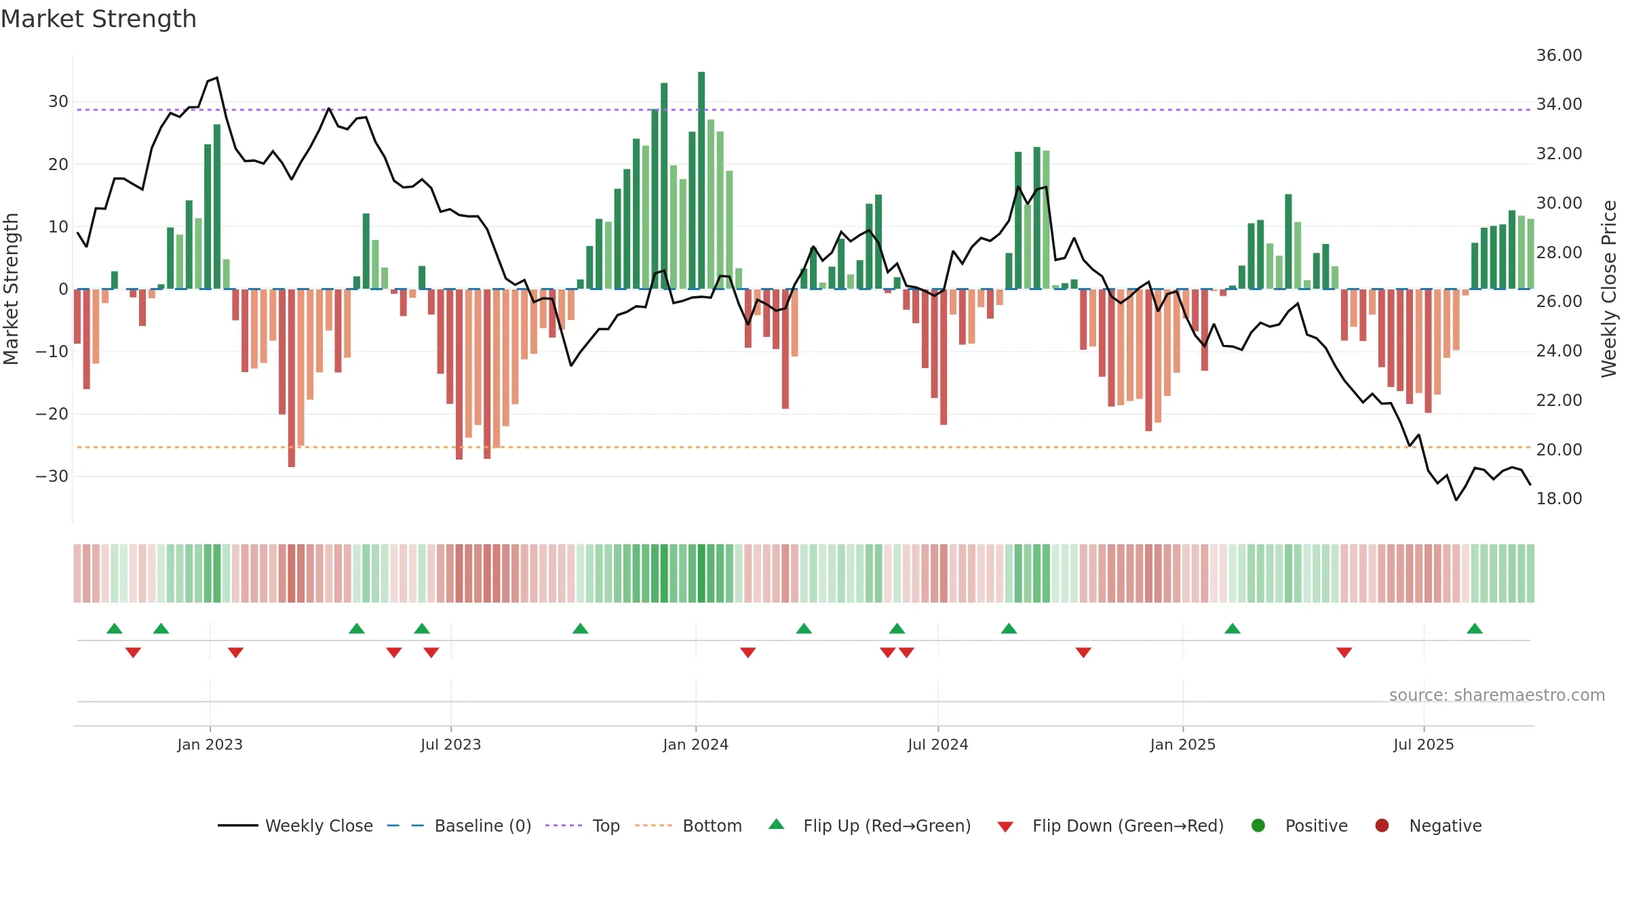This screenshot has width=1628, height=915.
Task: Click the last flip-down marker before Jul 2025
Action: pyautogui.click(x=1344, y=653)
